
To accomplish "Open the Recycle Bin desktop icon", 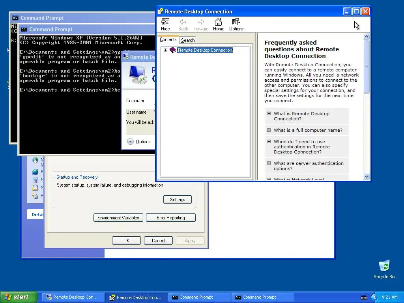I will [384, 269].
